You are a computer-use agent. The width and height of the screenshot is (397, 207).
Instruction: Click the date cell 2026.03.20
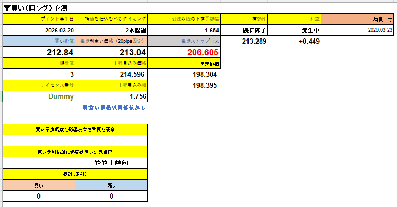39,30
